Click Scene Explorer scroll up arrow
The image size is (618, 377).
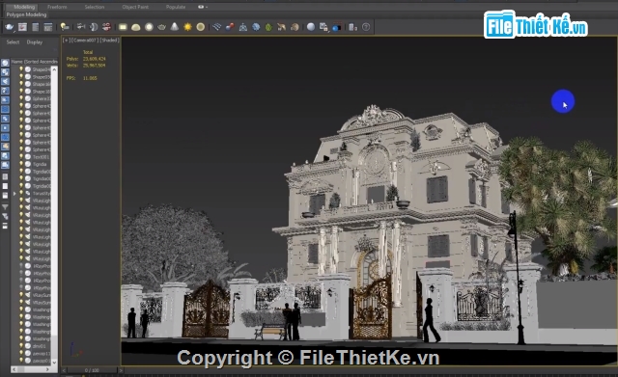point(54,68)
